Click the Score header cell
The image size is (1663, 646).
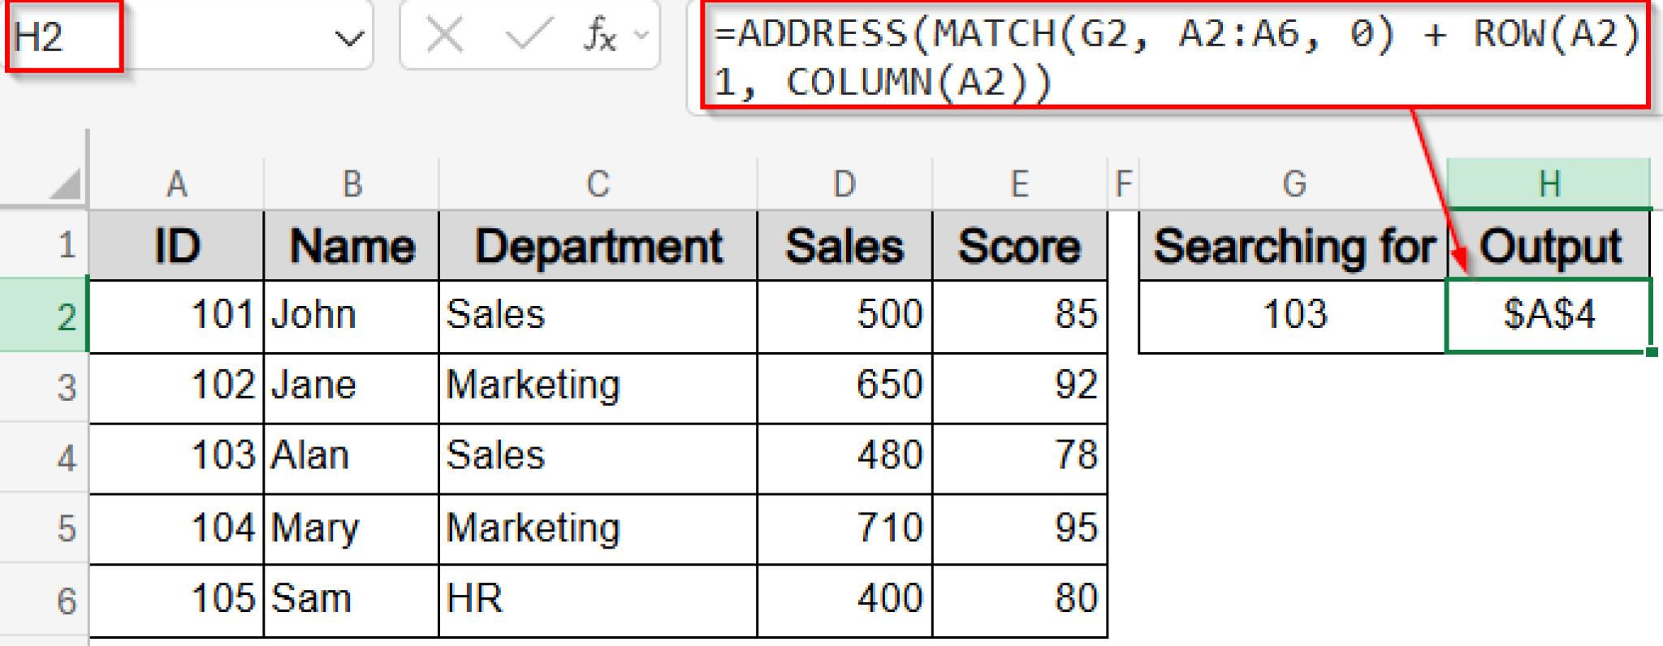click(x=1021, y=246)
